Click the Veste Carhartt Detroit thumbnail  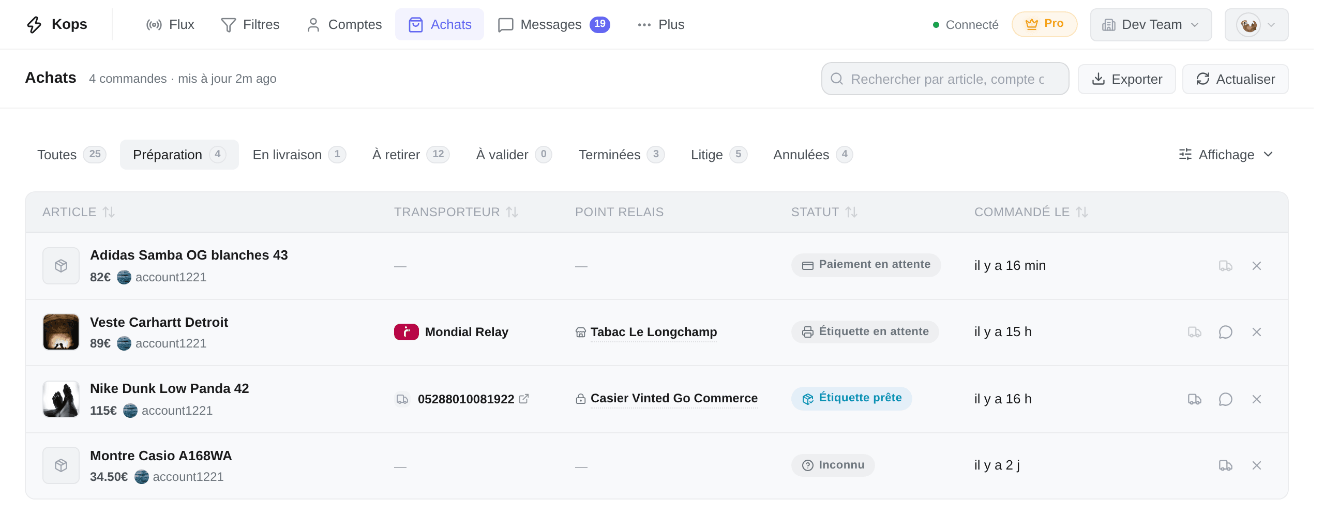[x=61, y=332]
